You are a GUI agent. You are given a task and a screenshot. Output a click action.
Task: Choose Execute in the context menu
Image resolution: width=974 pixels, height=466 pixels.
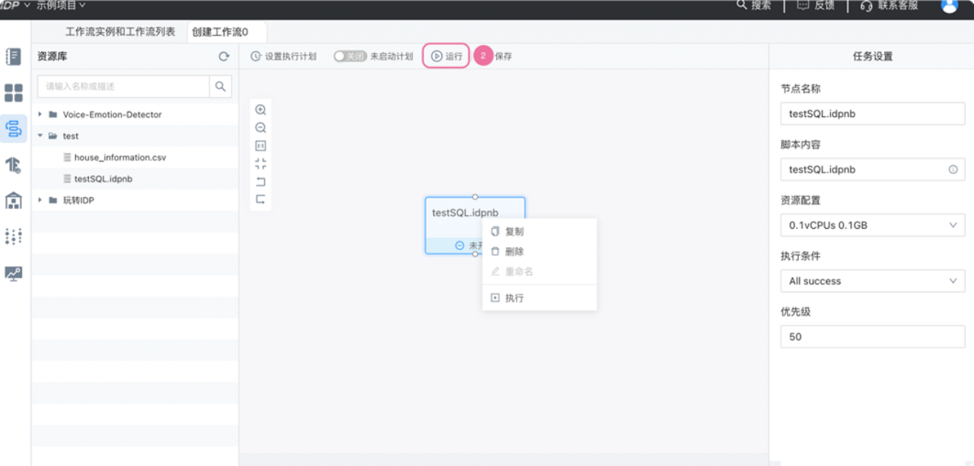tap(514, 298)
